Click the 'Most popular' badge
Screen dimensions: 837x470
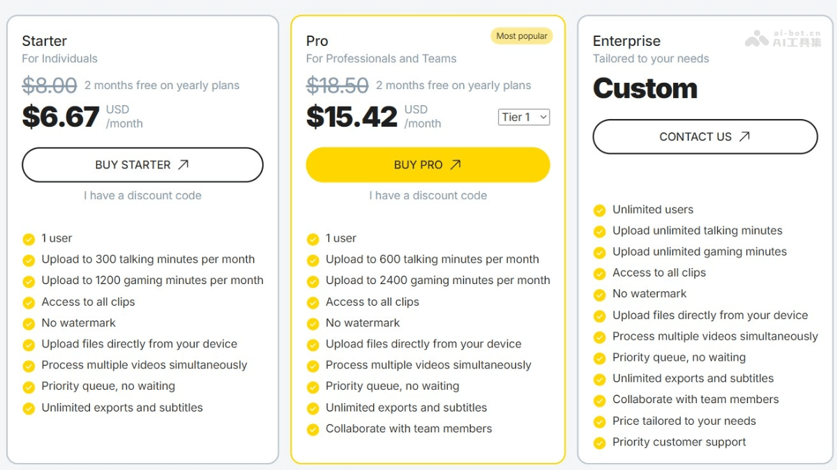point(522,36)
